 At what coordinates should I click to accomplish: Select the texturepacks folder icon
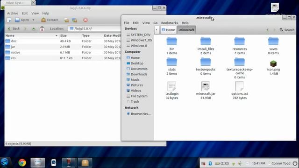(206, 62)
